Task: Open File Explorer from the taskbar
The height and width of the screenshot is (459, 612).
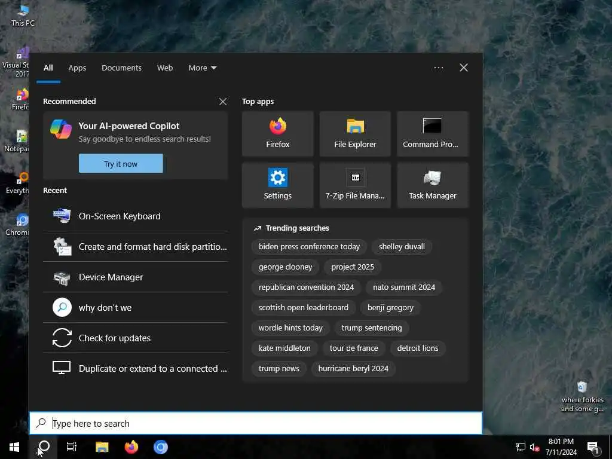Action: pos(102,447)
